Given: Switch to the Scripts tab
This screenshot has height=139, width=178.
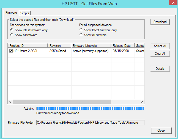Looking at the screenshot, I should pos(25,13).
